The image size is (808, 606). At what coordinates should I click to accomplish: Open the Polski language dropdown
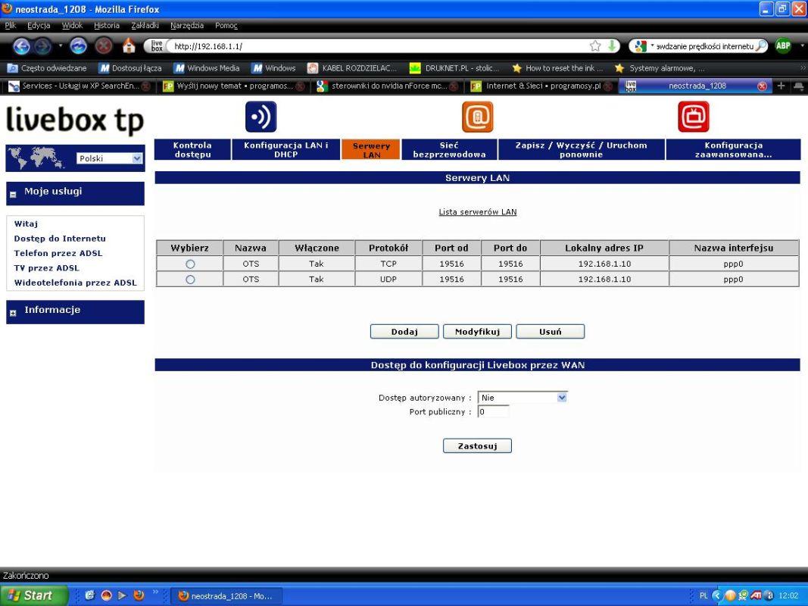(110, 158)
